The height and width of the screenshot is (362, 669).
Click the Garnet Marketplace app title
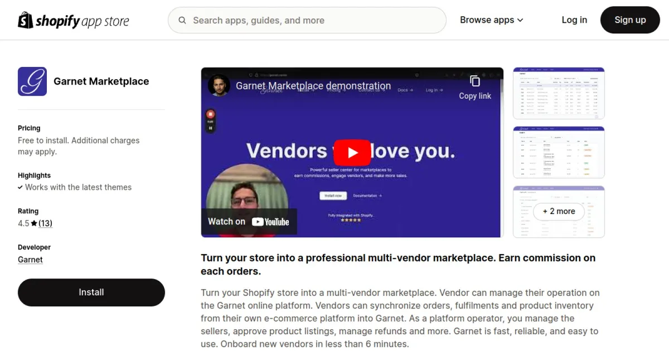101,81
